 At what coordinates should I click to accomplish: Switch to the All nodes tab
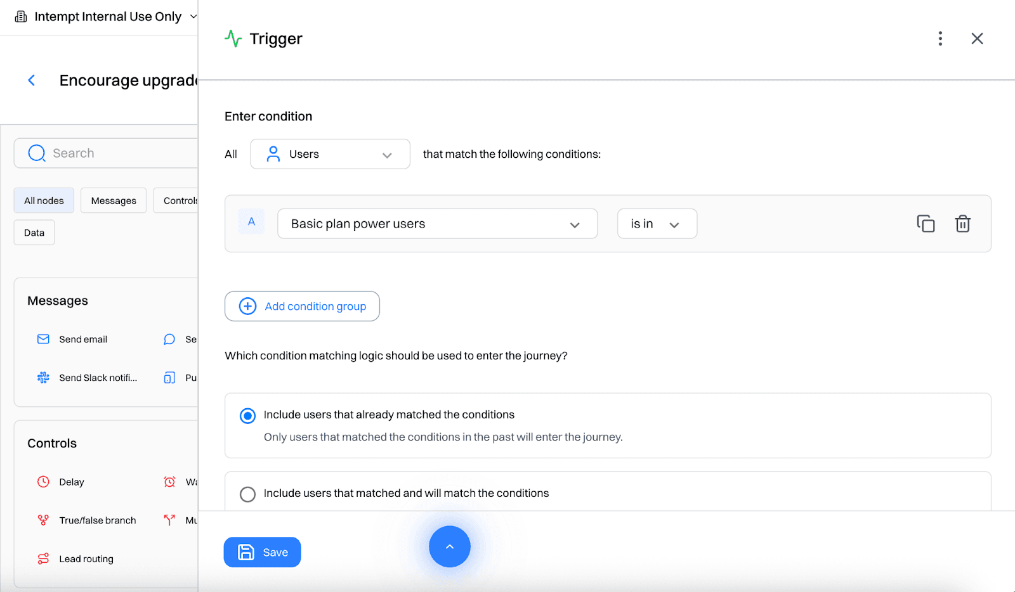44,201
